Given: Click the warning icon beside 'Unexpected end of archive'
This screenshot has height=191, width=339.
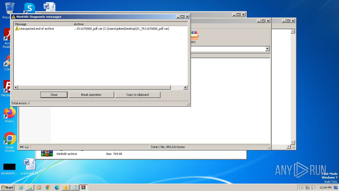Looking at the screenshot, I should [x=17, y=29].
